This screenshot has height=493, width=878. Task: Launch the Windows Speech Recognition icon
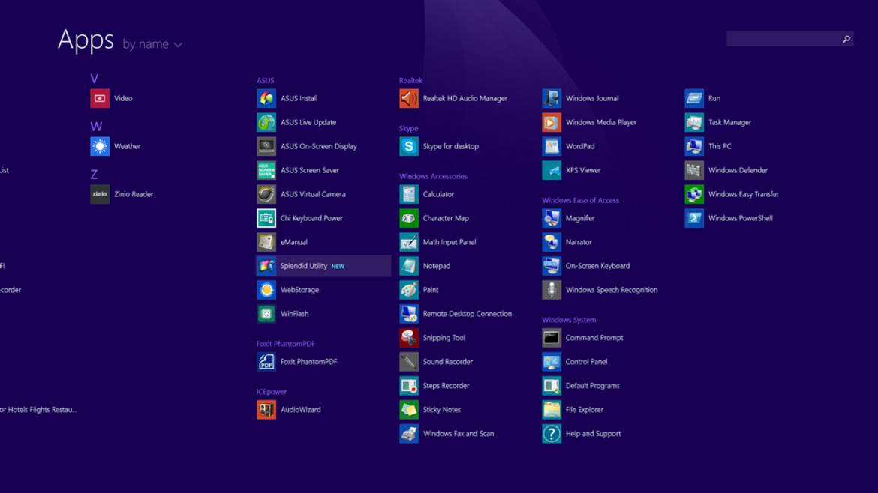coord(552,290)
